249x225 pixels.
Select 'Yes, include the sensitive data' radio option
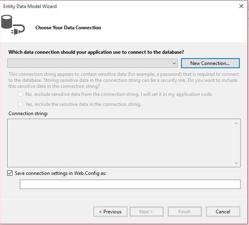[21, 104]
